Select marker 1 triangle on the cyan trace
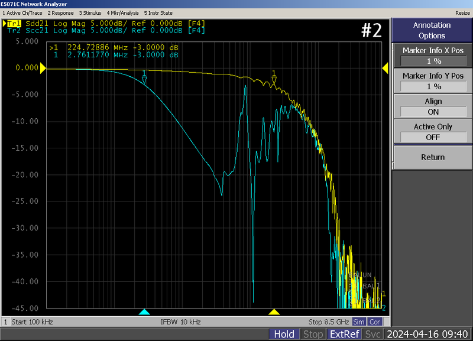 click(x=144, y=79)
